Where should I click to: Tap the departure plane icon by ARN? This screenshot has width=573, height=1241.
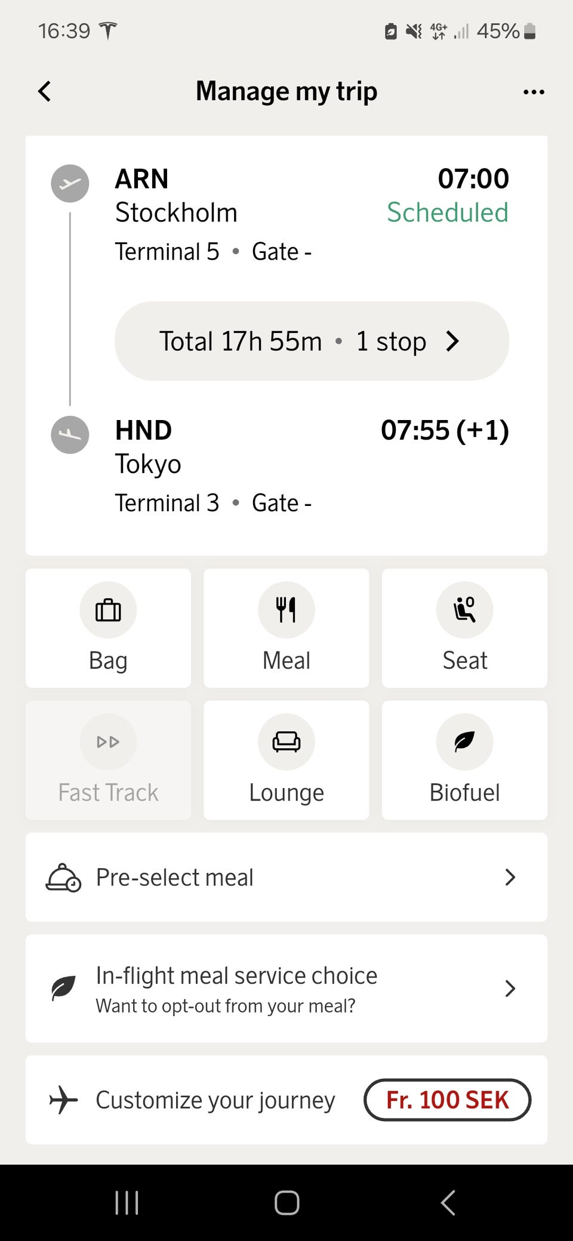tap(70, 183)
